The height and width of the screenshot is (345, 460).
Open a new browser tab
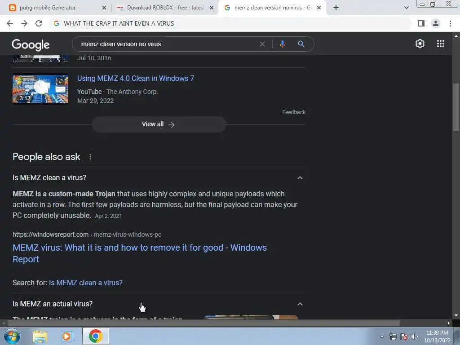(336, 8)
